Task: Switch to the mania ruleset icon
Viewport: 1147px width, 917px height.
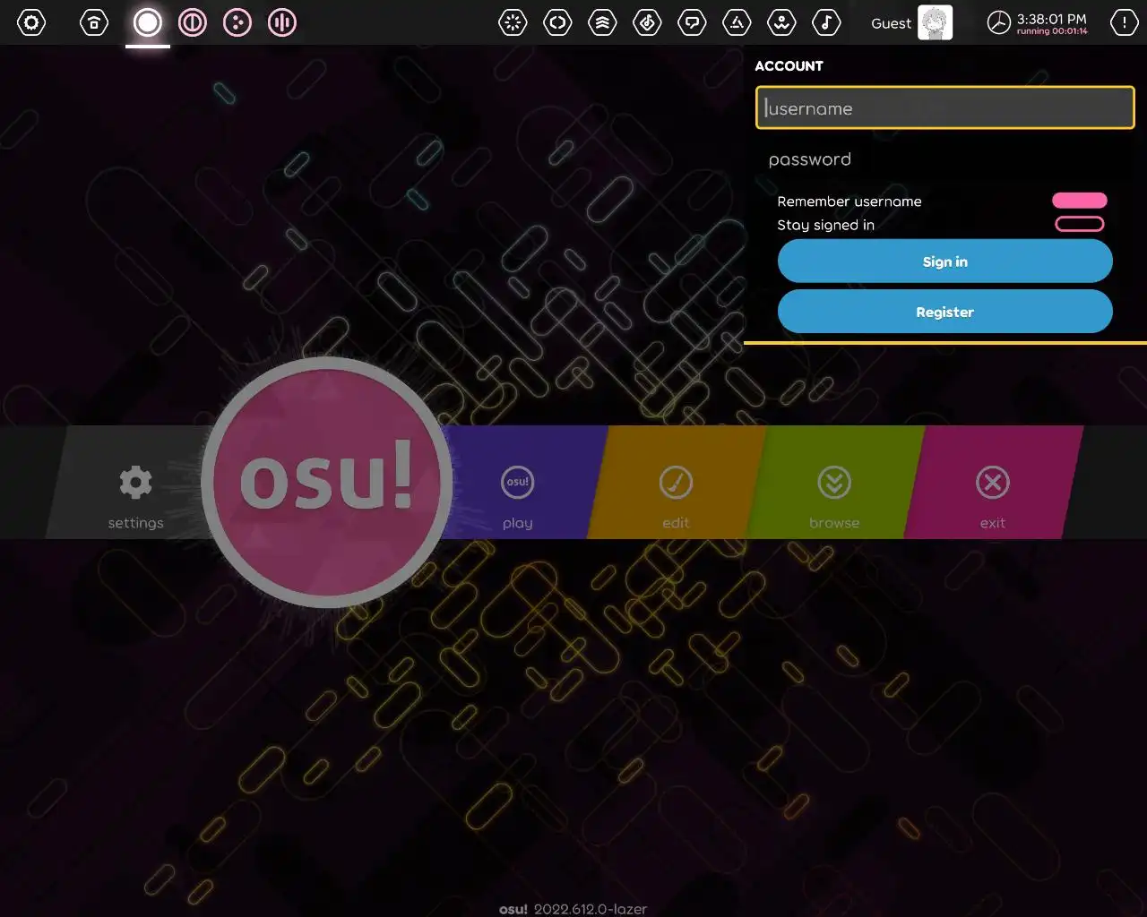Action: coord(282,22)
